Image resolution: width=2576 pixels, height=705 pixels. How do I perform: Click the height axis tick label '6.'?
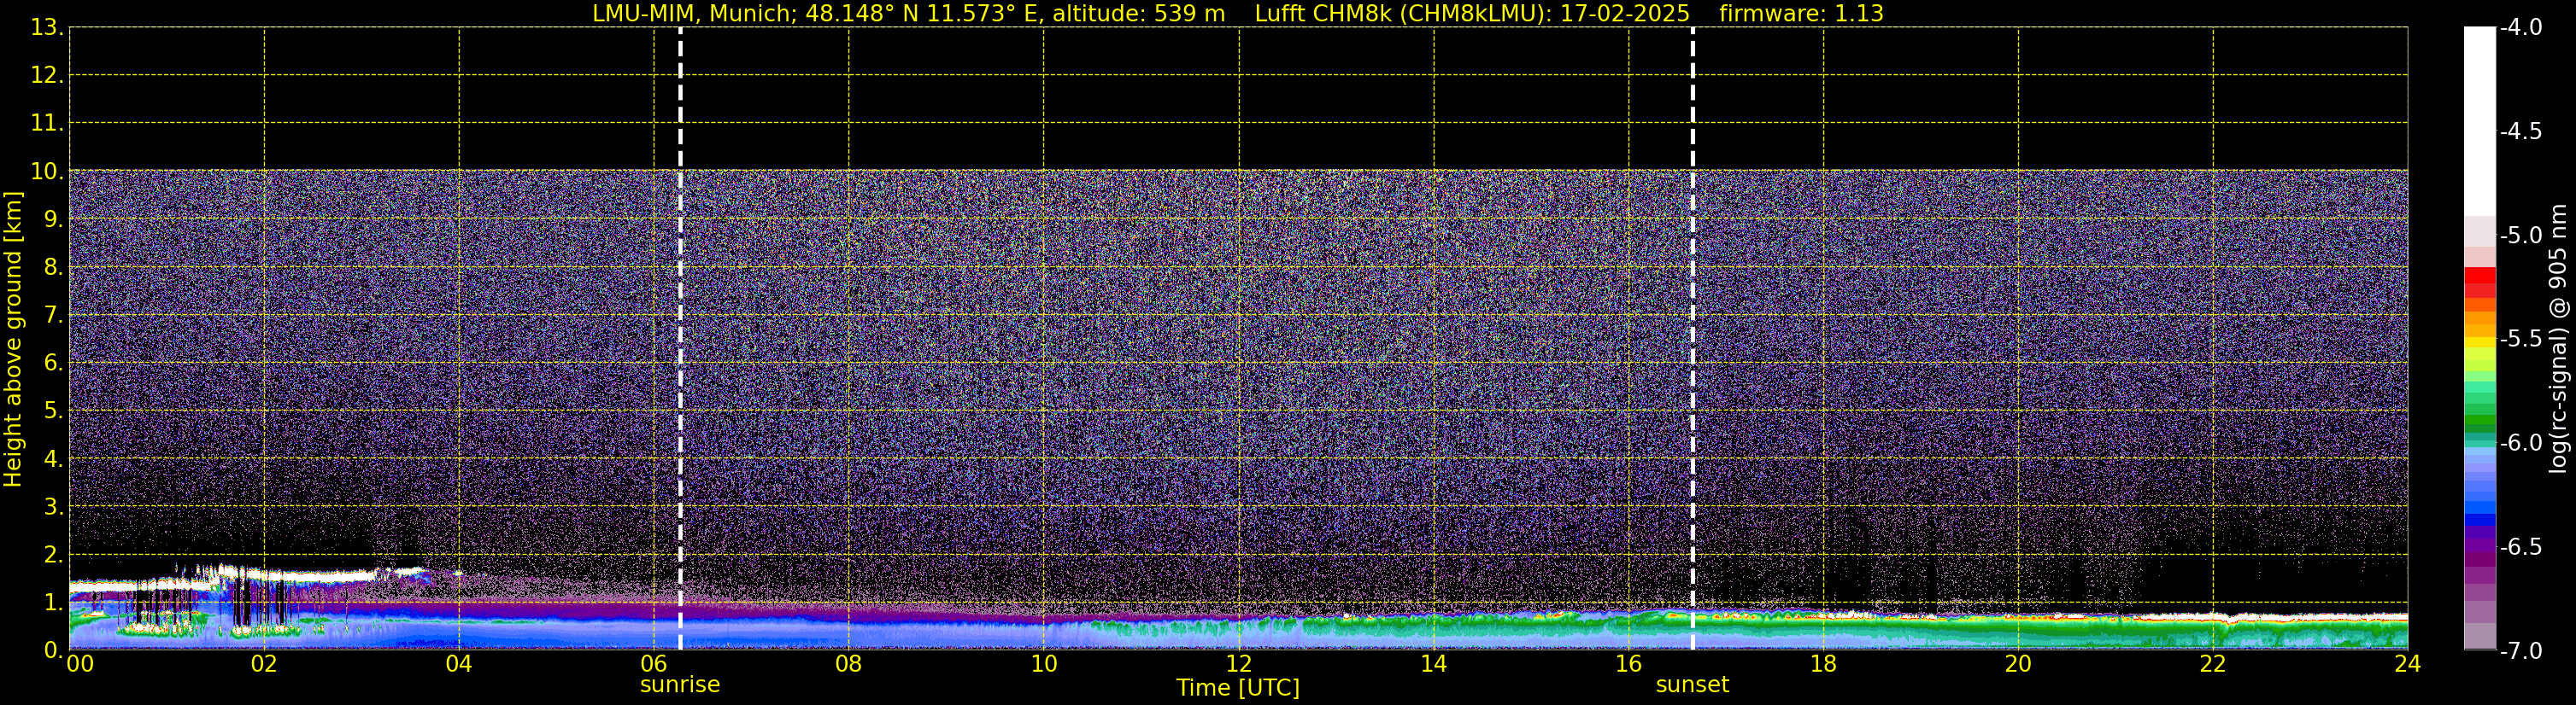tap(54, 364)
